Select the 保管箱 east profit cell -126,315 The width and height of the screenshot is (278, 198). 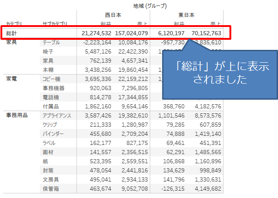tap(171, 188)
